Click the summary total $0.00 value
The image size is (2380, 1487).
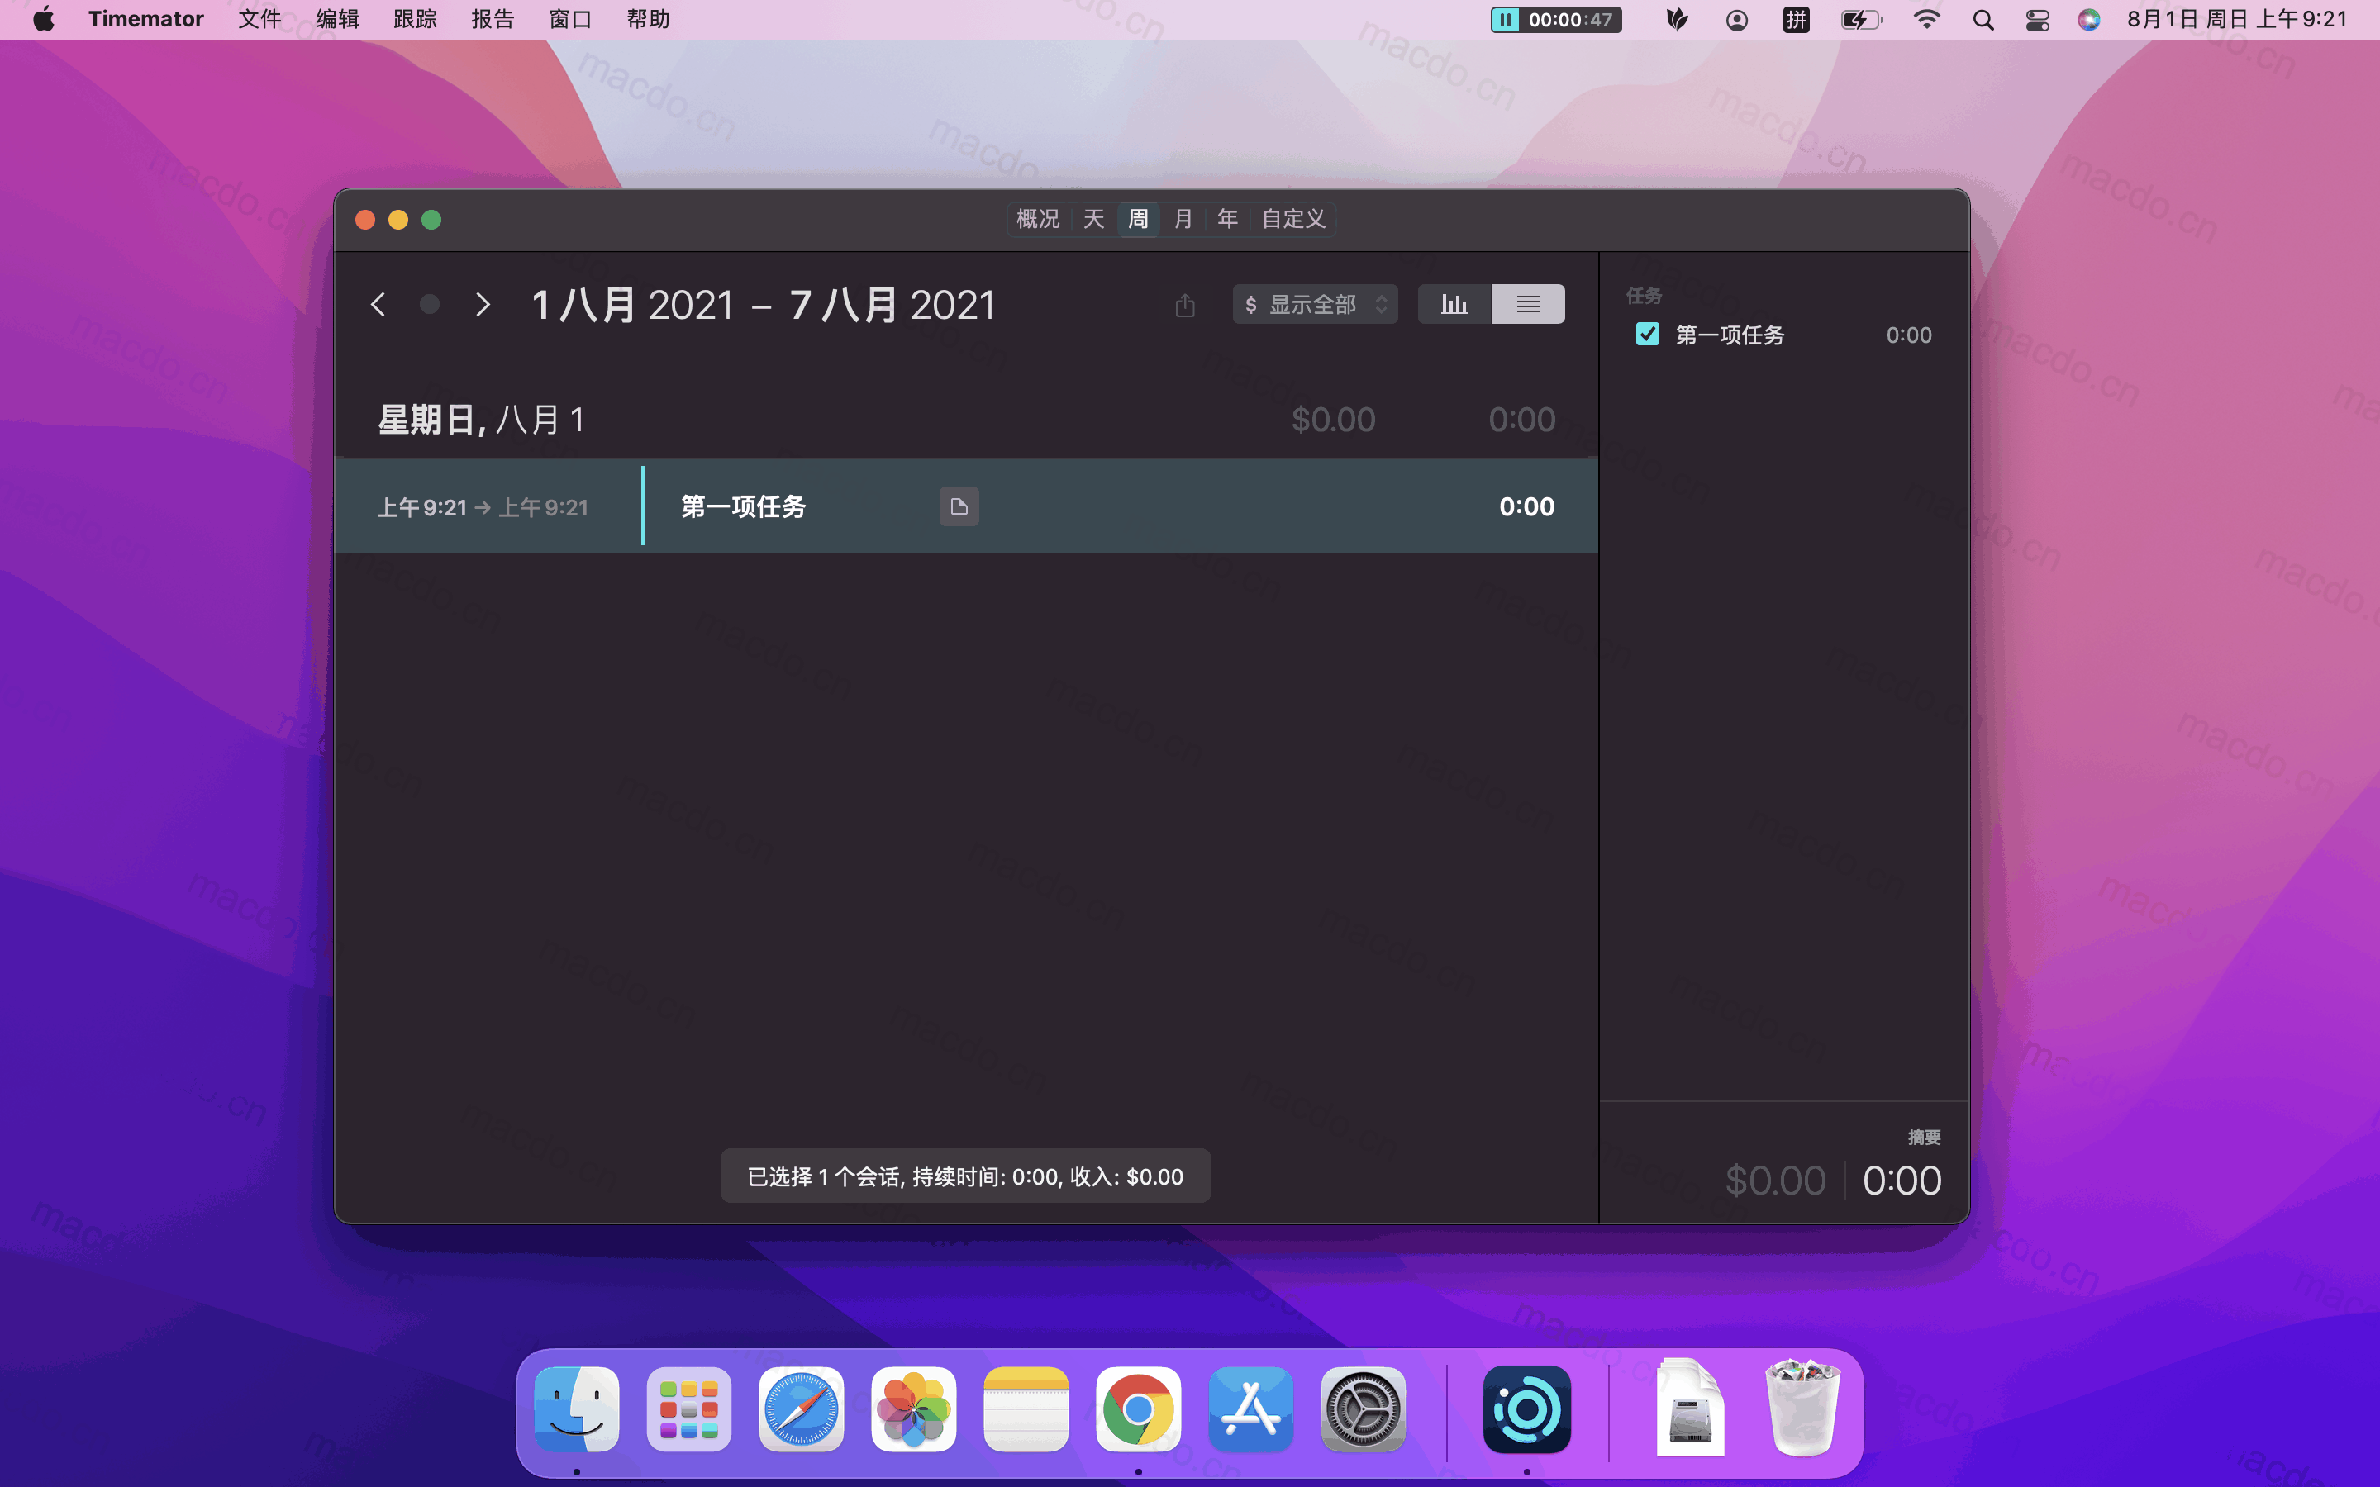pyautogui.click(x=1775, y=1181)
